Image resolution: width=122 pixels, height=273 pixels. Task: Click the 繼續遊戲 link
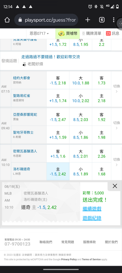click(92, 209)
